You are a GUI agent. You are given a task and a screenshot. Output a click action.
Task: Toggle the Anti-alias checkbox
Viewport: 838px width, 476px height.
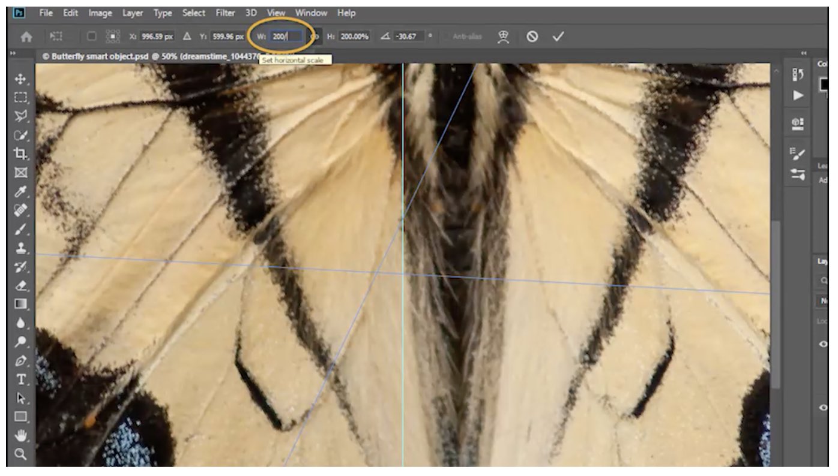pos(445,37)
